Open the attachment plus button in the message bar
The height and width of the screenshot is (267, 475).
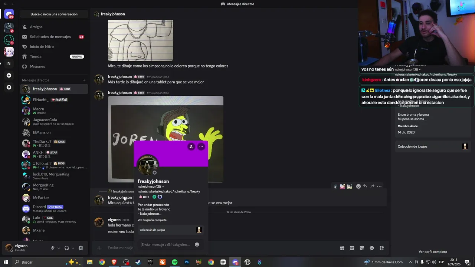pyautogui.click(x=99, y=248)
